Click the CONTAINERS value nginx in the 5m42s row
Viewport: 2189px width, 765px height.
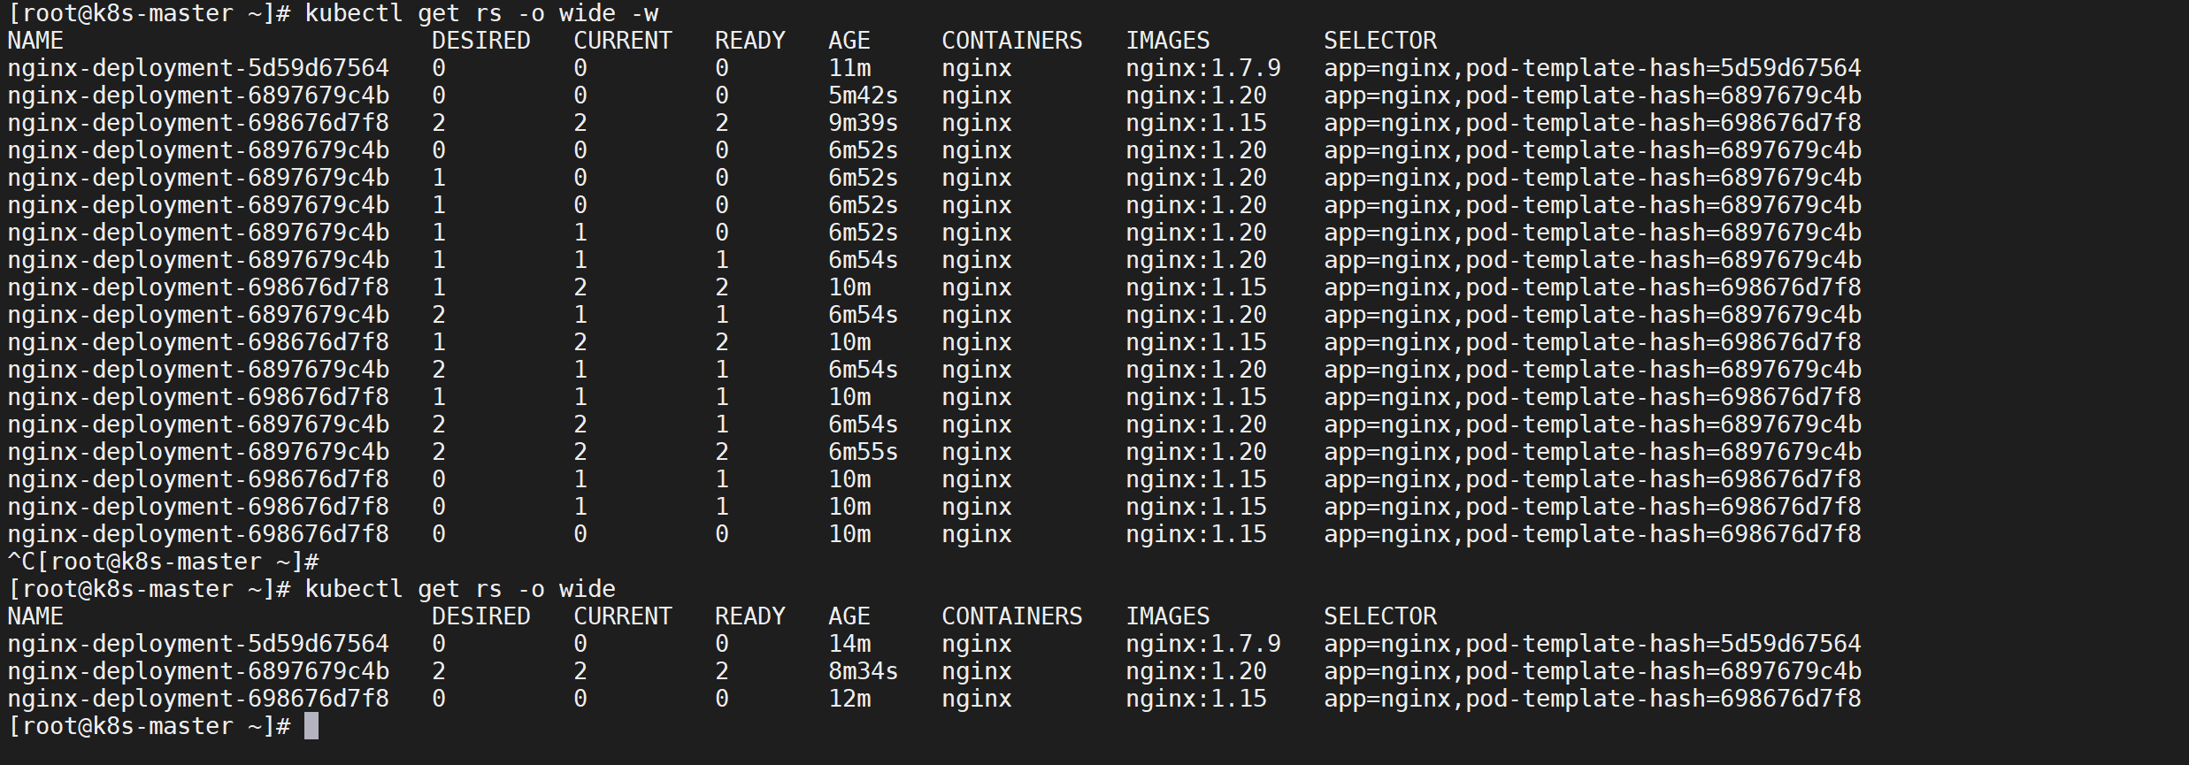pyautogui.click(x=977, y=96)
